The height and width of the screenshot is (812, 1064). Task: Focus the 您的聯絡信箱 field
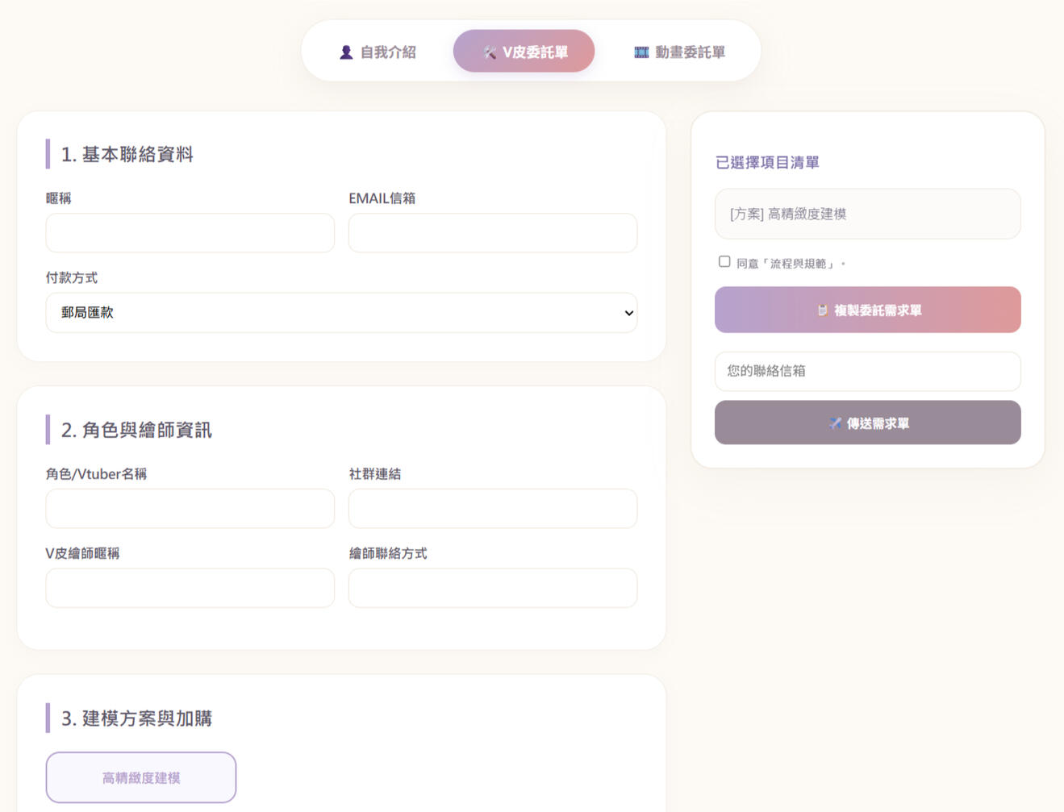click(x=868, y=371)
